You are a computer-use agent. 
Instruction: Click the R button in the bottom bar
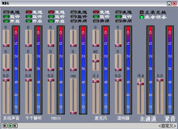click(5, 126)
